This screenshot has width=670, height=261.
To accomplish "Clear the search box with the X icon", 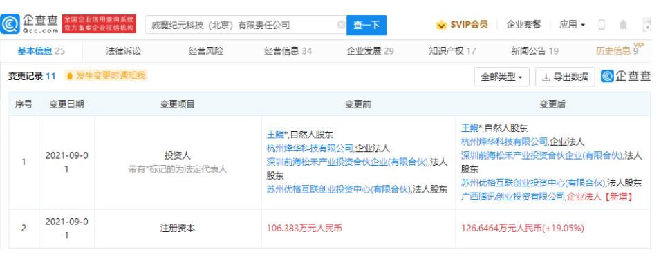I will pos(341,25).
